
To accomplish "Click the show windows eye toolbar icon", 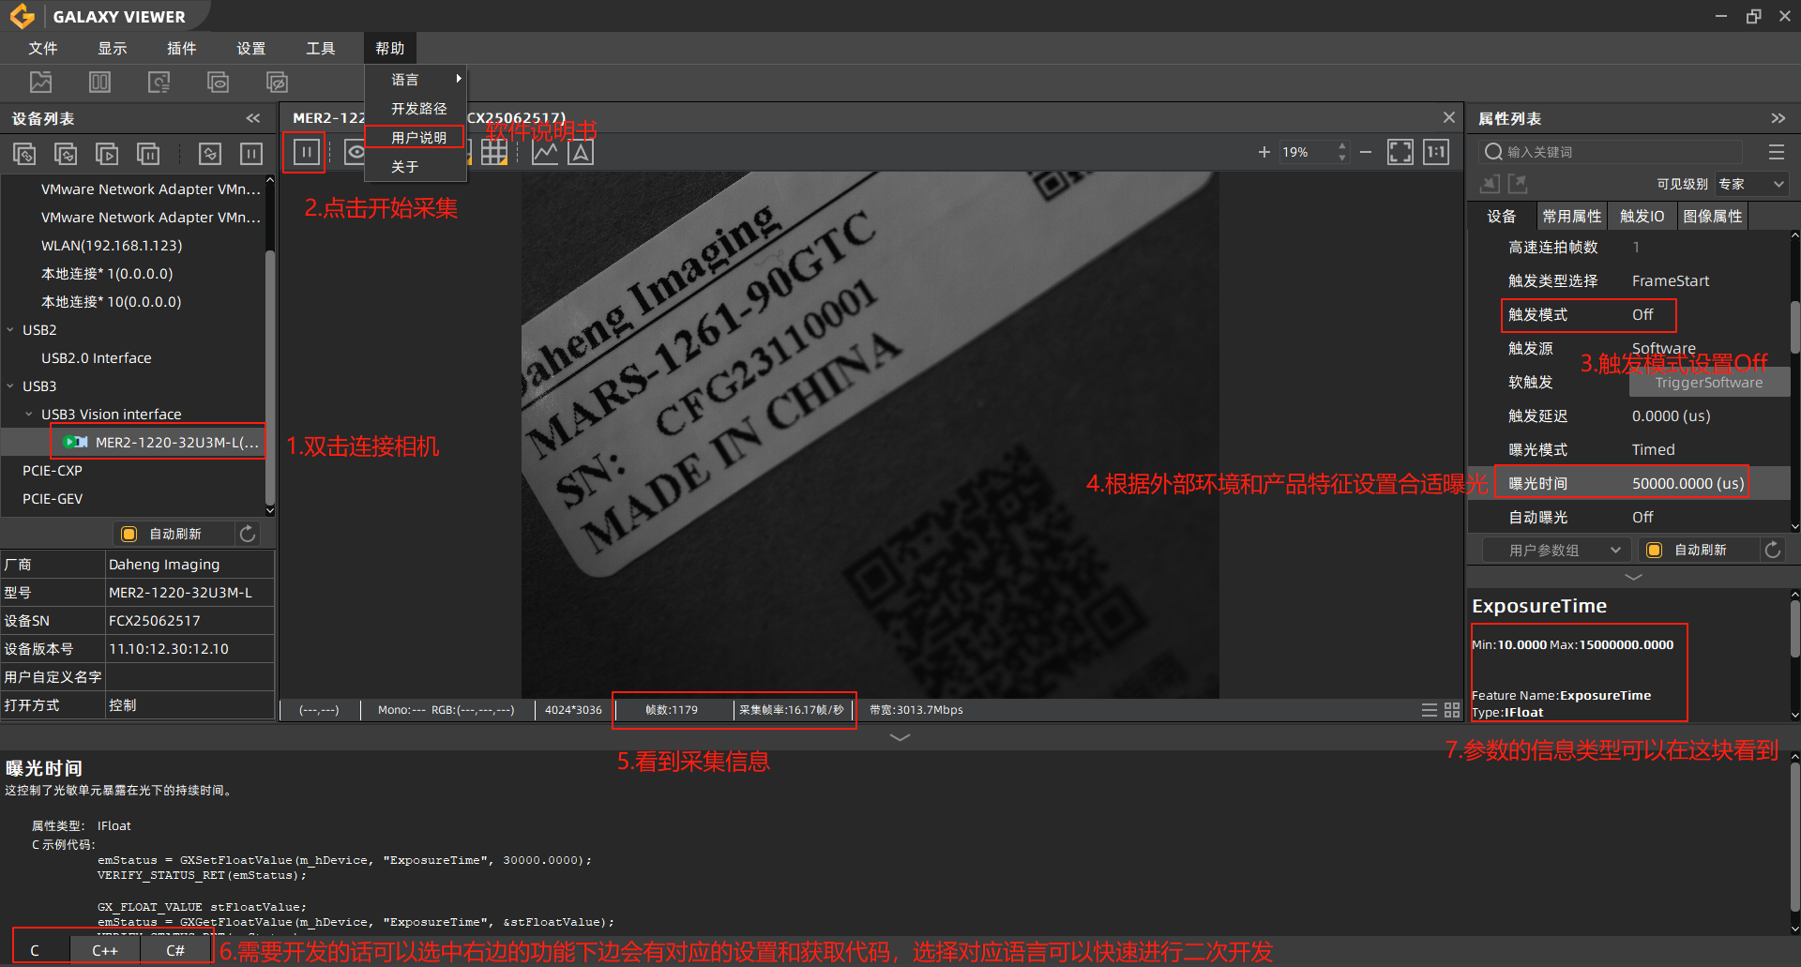I will coord(218,83).
